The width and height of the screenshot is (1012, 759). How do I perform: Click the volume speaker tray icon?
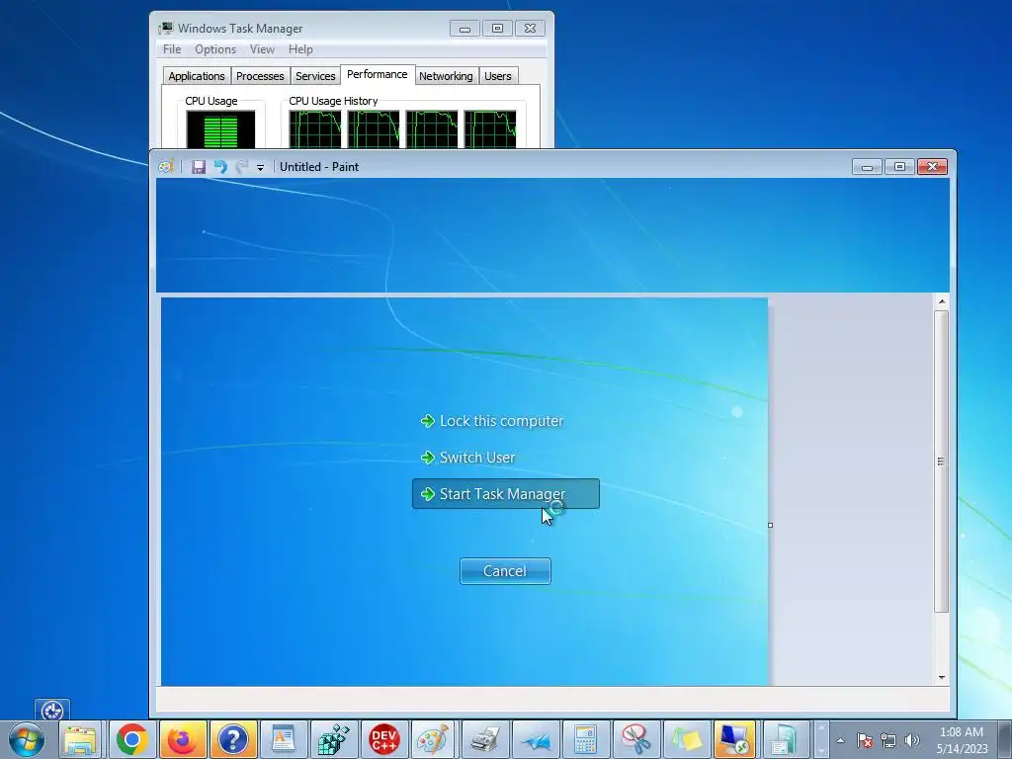point(912,740)
